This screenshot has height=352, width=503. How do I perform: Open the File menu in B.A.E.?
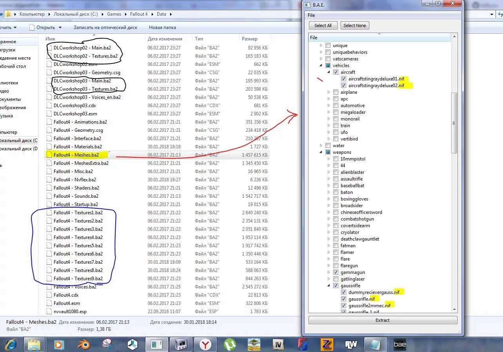coord(311,15)
